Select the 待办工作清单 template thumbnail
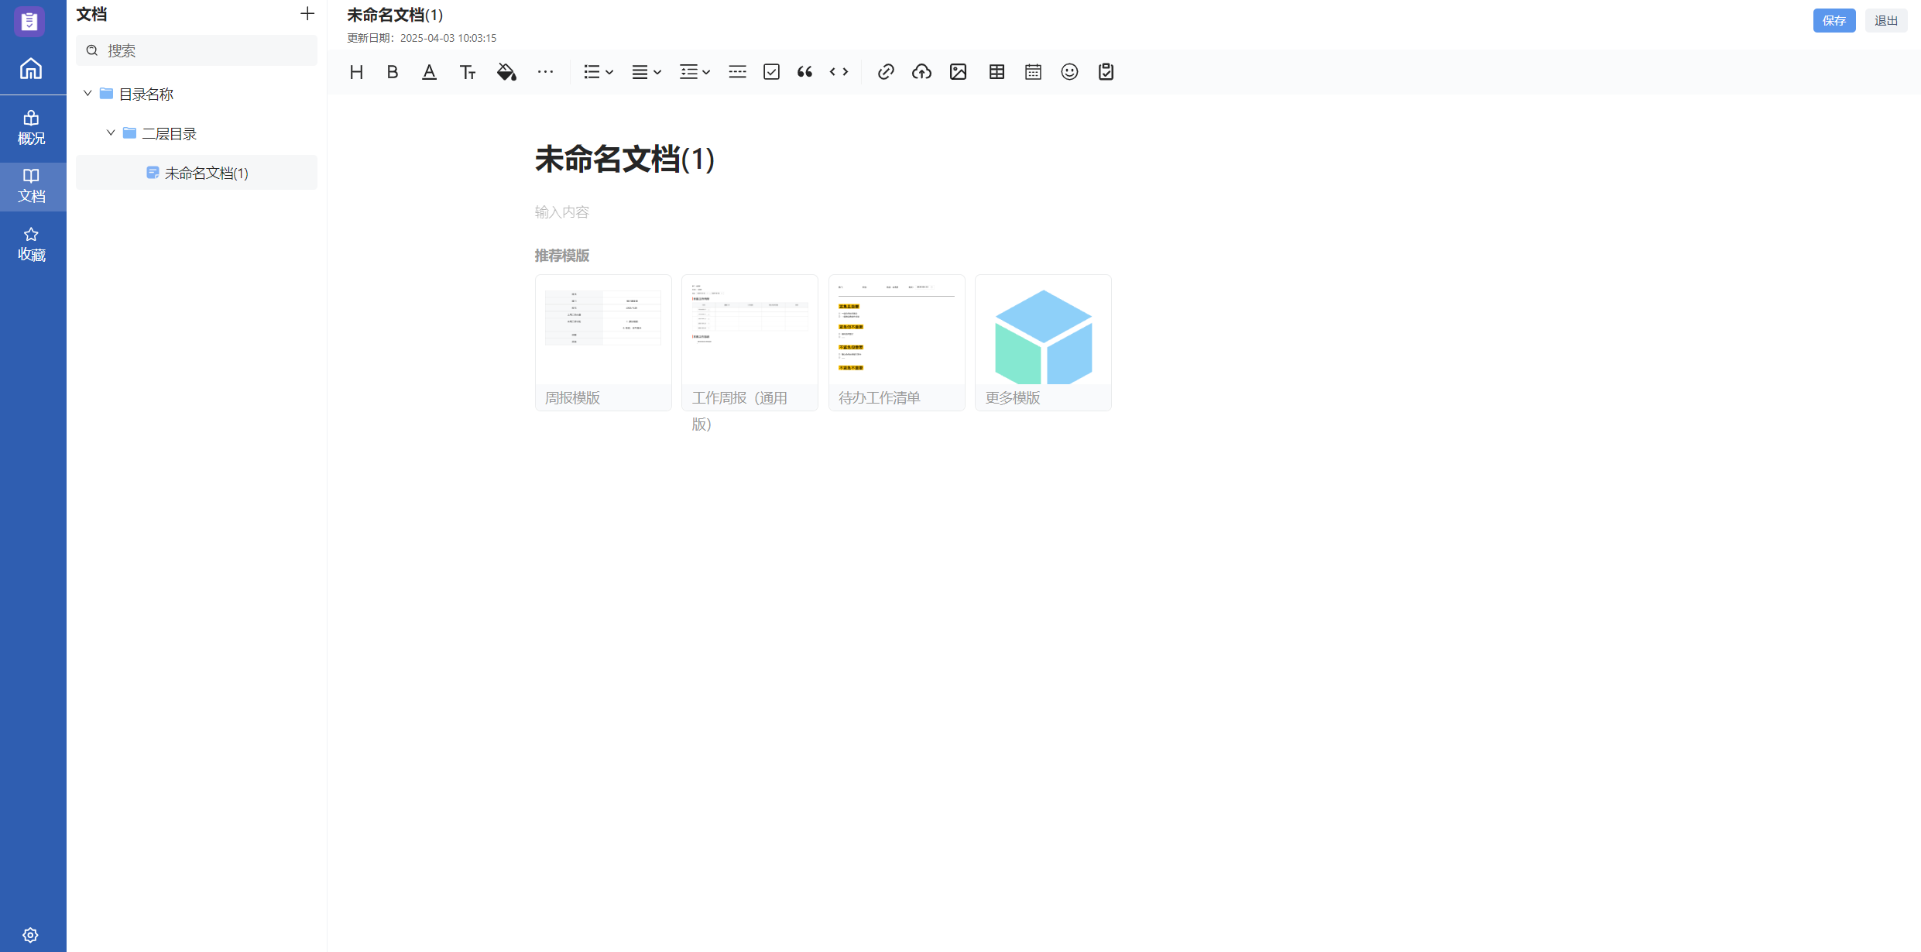 896,342
